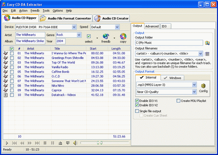Viewport: 218px width, 155px height.
Task: Eject the disc with eject icon
Action: pos(60,143)
